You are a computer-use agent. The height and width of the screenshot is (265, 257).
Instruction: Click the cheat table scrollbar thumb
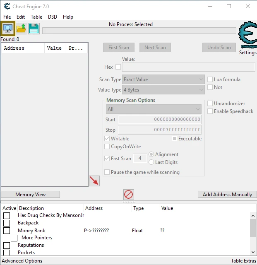point(253,228)
